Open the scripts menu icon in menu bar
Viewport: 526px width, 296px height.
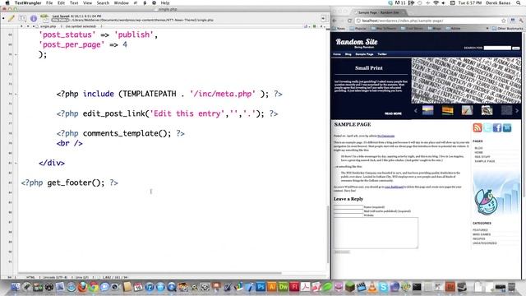click(145, 2)
